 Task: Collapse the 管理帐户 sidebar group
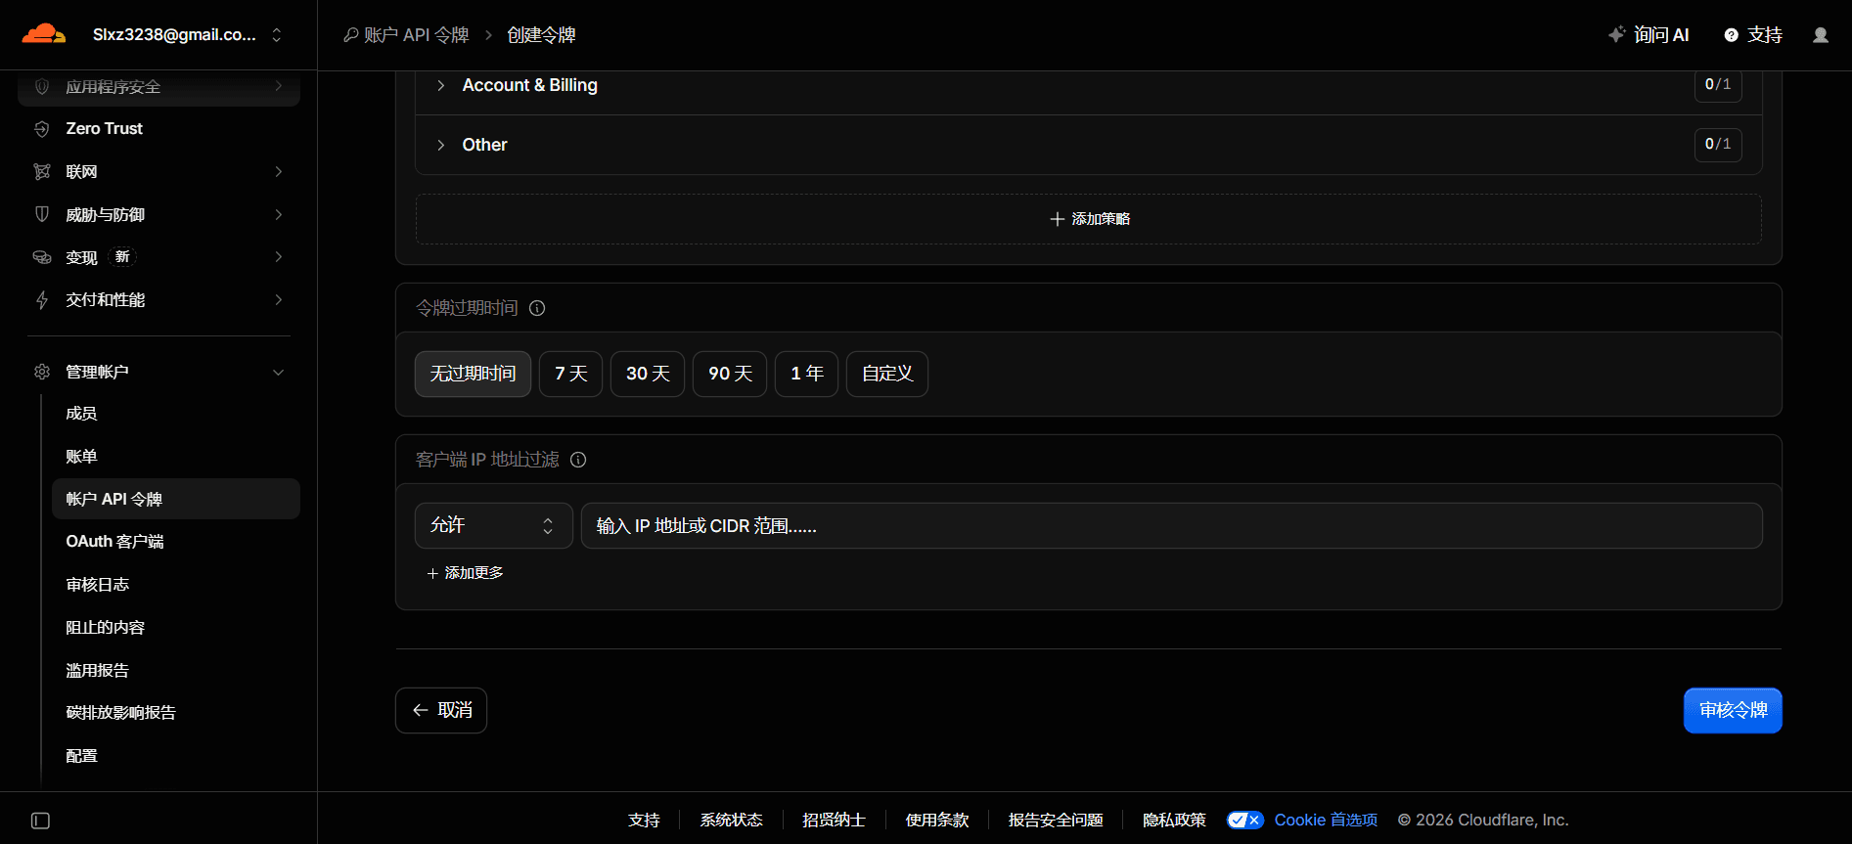279,372
